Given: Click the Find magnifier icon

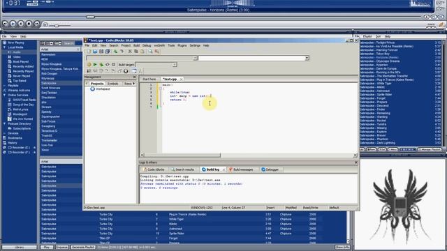Looking at the screenshot, I should [x=150, y=52].
